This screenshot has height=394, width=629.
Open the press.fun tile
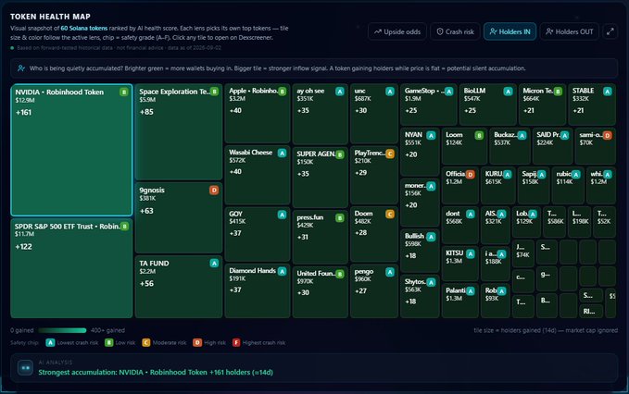(321, 237)
